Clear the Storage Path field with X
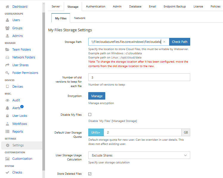 [164, 42]
